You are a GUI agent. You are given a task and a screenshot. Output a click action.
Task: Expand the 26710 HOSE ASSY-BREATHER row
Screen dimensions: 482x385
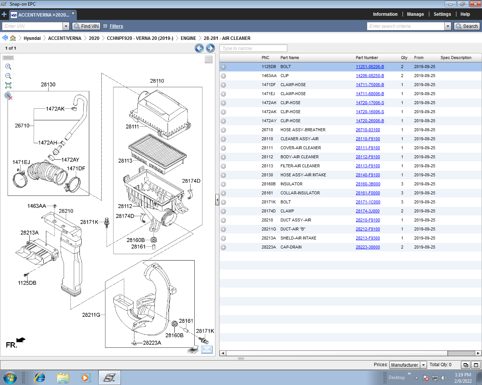point(223,130)
